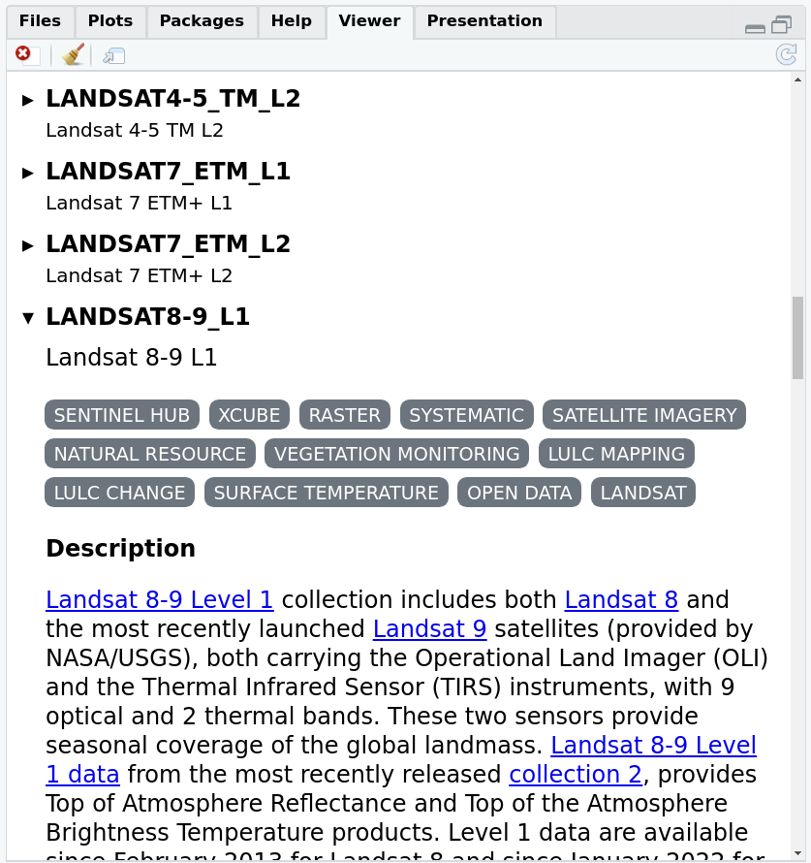Expand the LANDSAT7_ETM_L1 section
The height and width of the screenshot is (863, 811).
coord(28,173)
